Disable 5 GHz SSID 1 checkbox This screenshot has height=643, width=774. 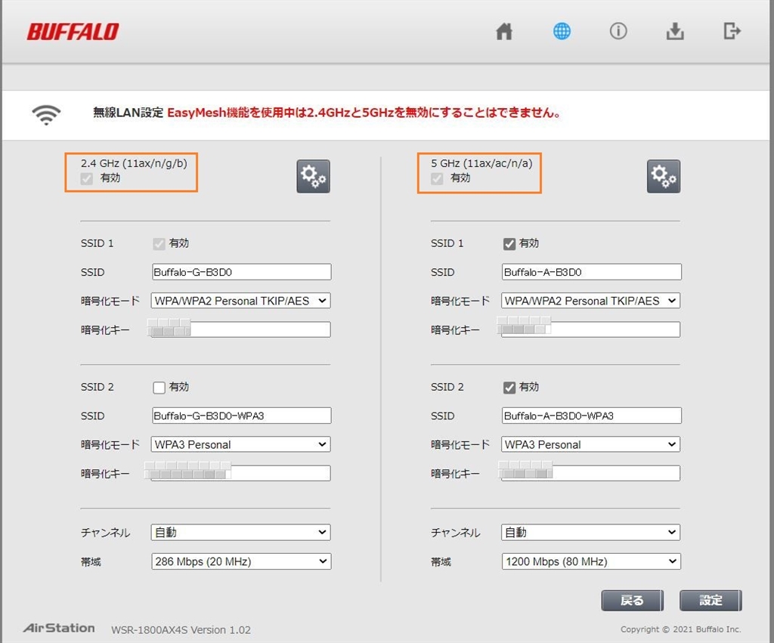509,244
